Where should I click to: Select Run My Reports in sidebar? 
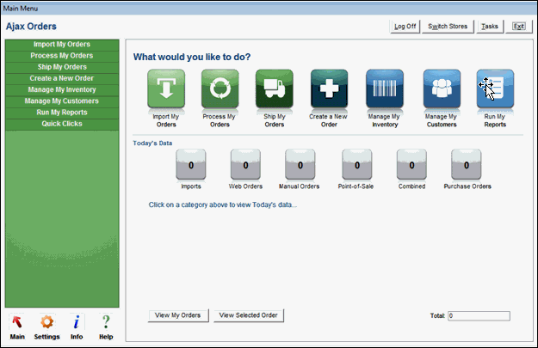(x=62, y=113)
